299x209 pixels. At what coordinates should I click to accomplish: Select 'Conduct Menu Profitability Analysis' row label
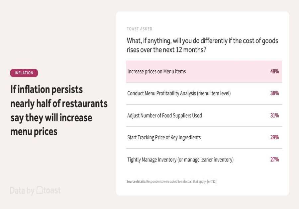coord(179,93)
